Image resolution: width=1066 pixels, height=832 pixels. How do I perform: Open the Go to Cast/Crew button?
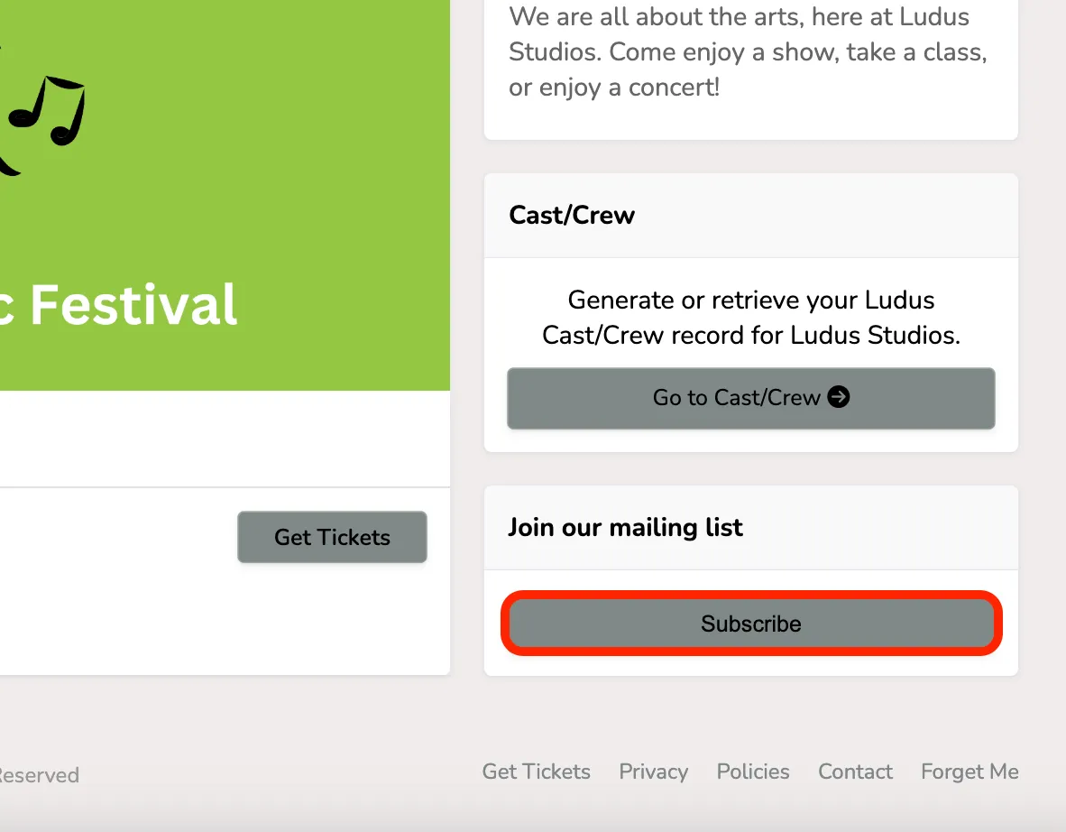751,398
